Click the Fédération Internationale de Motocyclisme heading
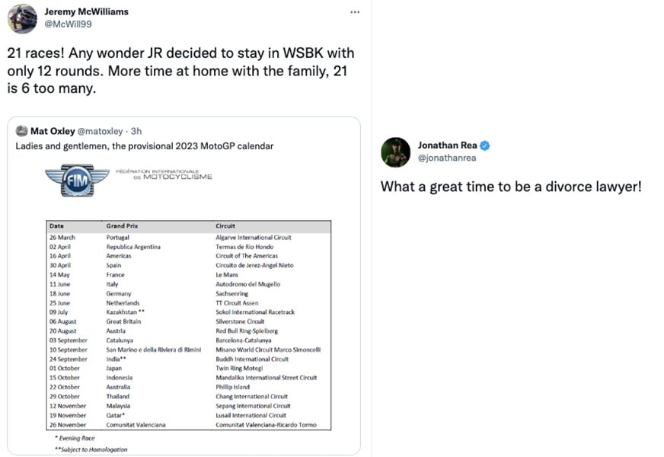 click(x=164, y=174)
